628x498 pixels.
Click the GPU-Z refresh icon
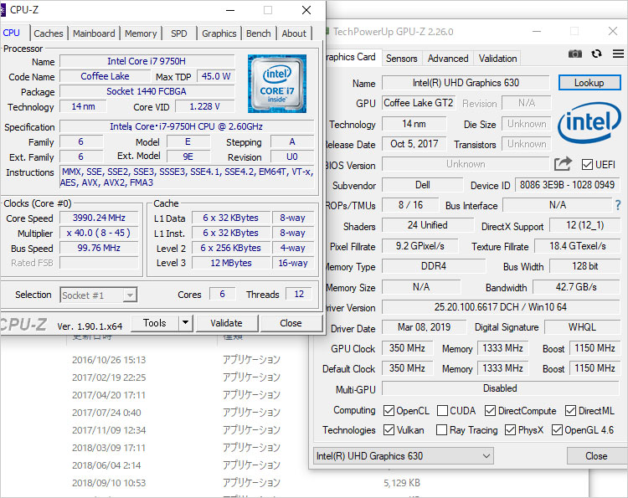[596, 54]
